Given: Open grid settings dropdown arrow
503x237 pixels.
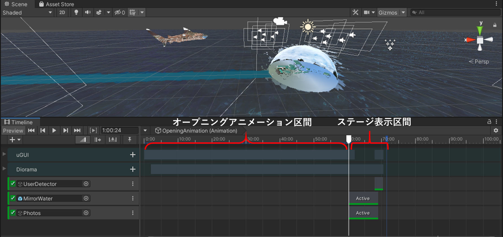Looking at the screenshot, I should (142, 12).
